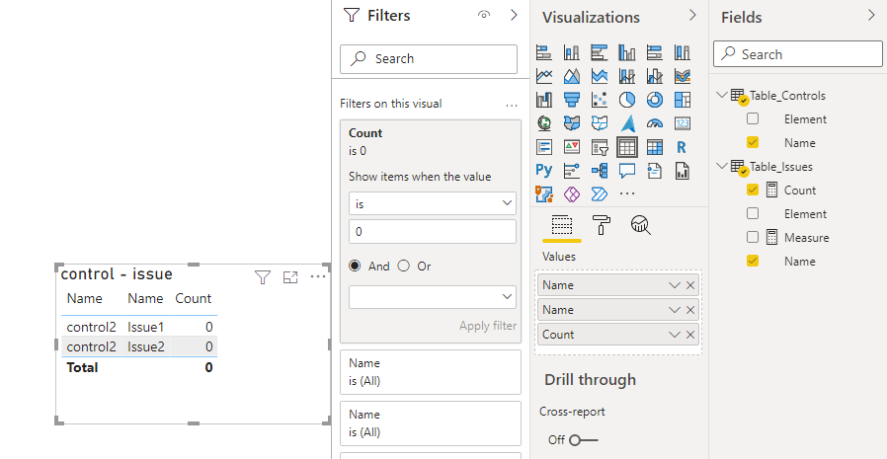
Task: Select the Or radio button
Action: click(403, 266)
